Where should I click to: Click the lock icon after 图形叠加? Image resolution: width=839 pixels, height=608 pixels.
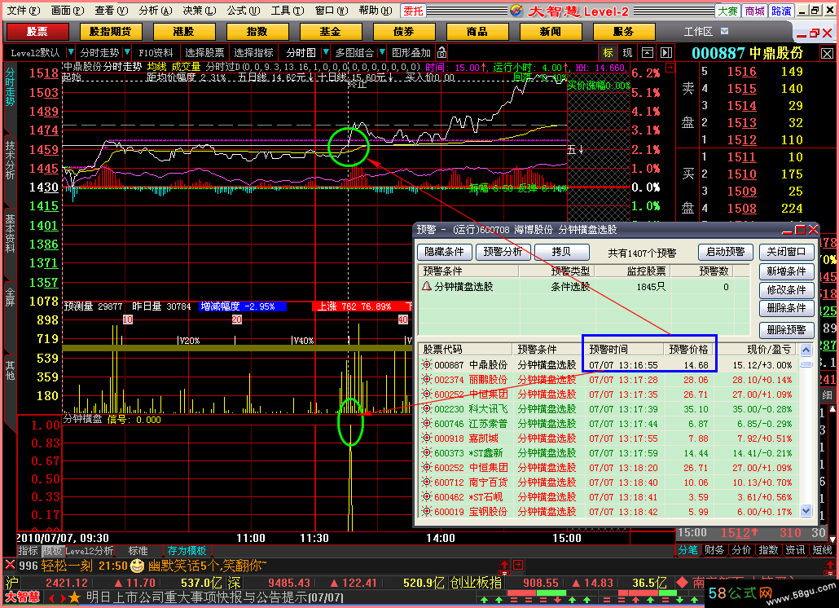[x=442, y=52]
